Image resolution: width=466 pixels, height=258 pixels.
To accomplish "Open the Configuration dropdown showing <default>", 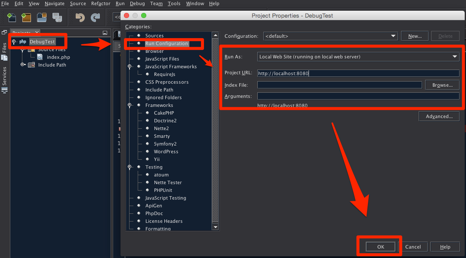I will 330,36.
